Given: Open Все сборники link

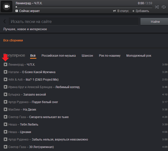Looking at the screenshot, I should coord(13,40).
